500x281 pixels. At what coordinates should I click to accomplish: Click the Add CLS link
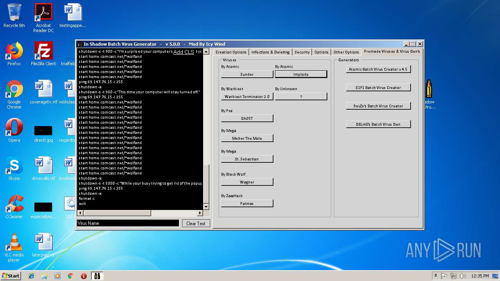tap(184, 52)
